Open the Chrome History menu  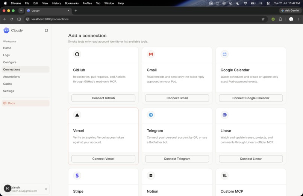56,3
